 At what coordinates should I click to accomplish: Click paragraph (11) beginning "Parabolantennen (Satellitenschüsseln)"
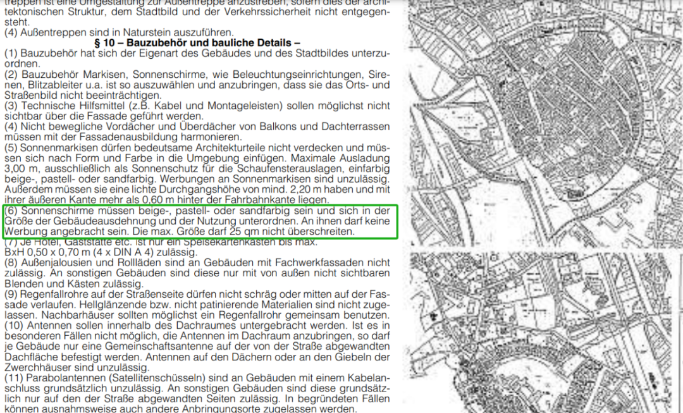(197, 393)
